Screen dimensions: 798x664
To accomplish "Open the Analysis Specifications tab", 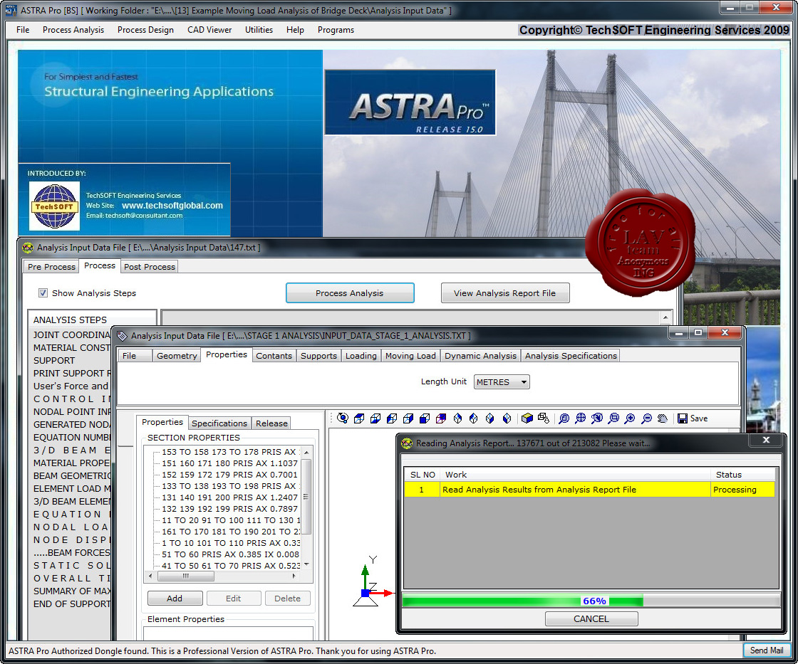I will click(x=571, y=355).
